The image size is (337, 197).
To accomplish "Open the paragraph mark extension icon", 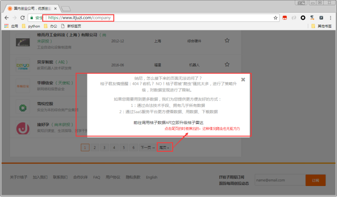I will click(x=312, y=18).
